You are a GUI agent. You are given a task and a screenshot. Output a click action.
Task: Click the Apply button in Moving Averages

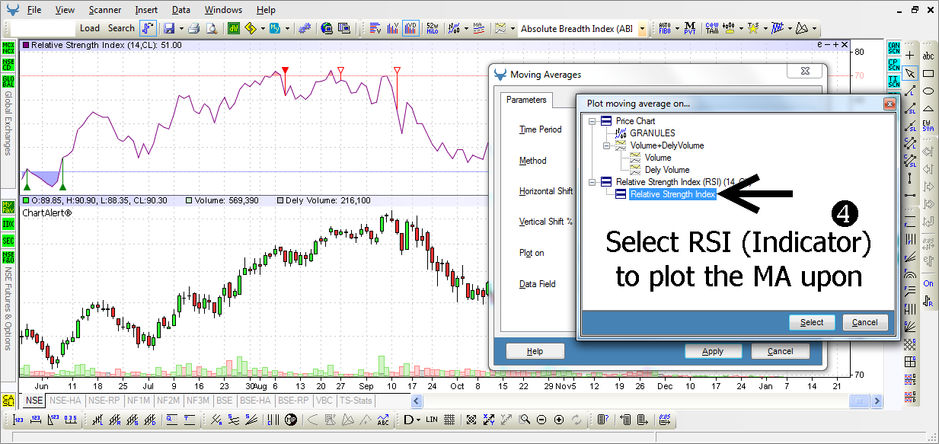713,351
